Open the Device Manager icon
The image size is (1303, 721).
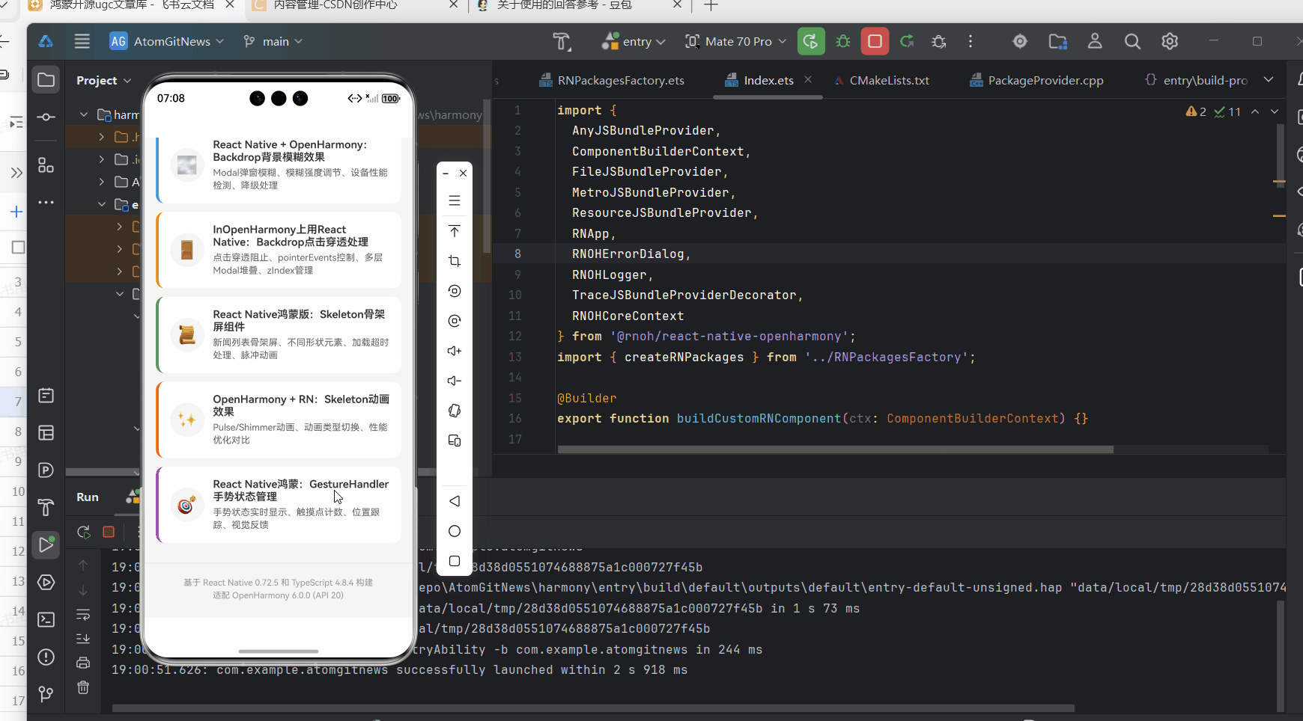(1058, 41)
